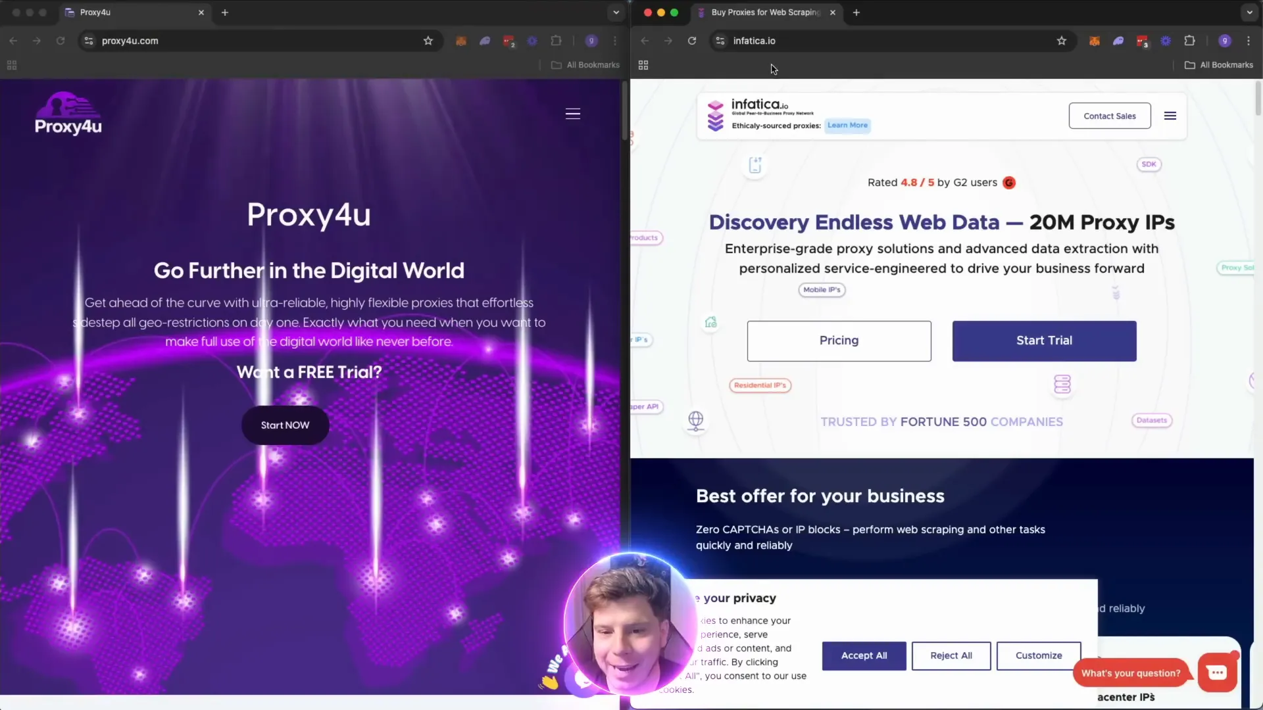Click the G2 logo badge next to rating
This screenshot has height=710, width=1263.
(1009, 183)
